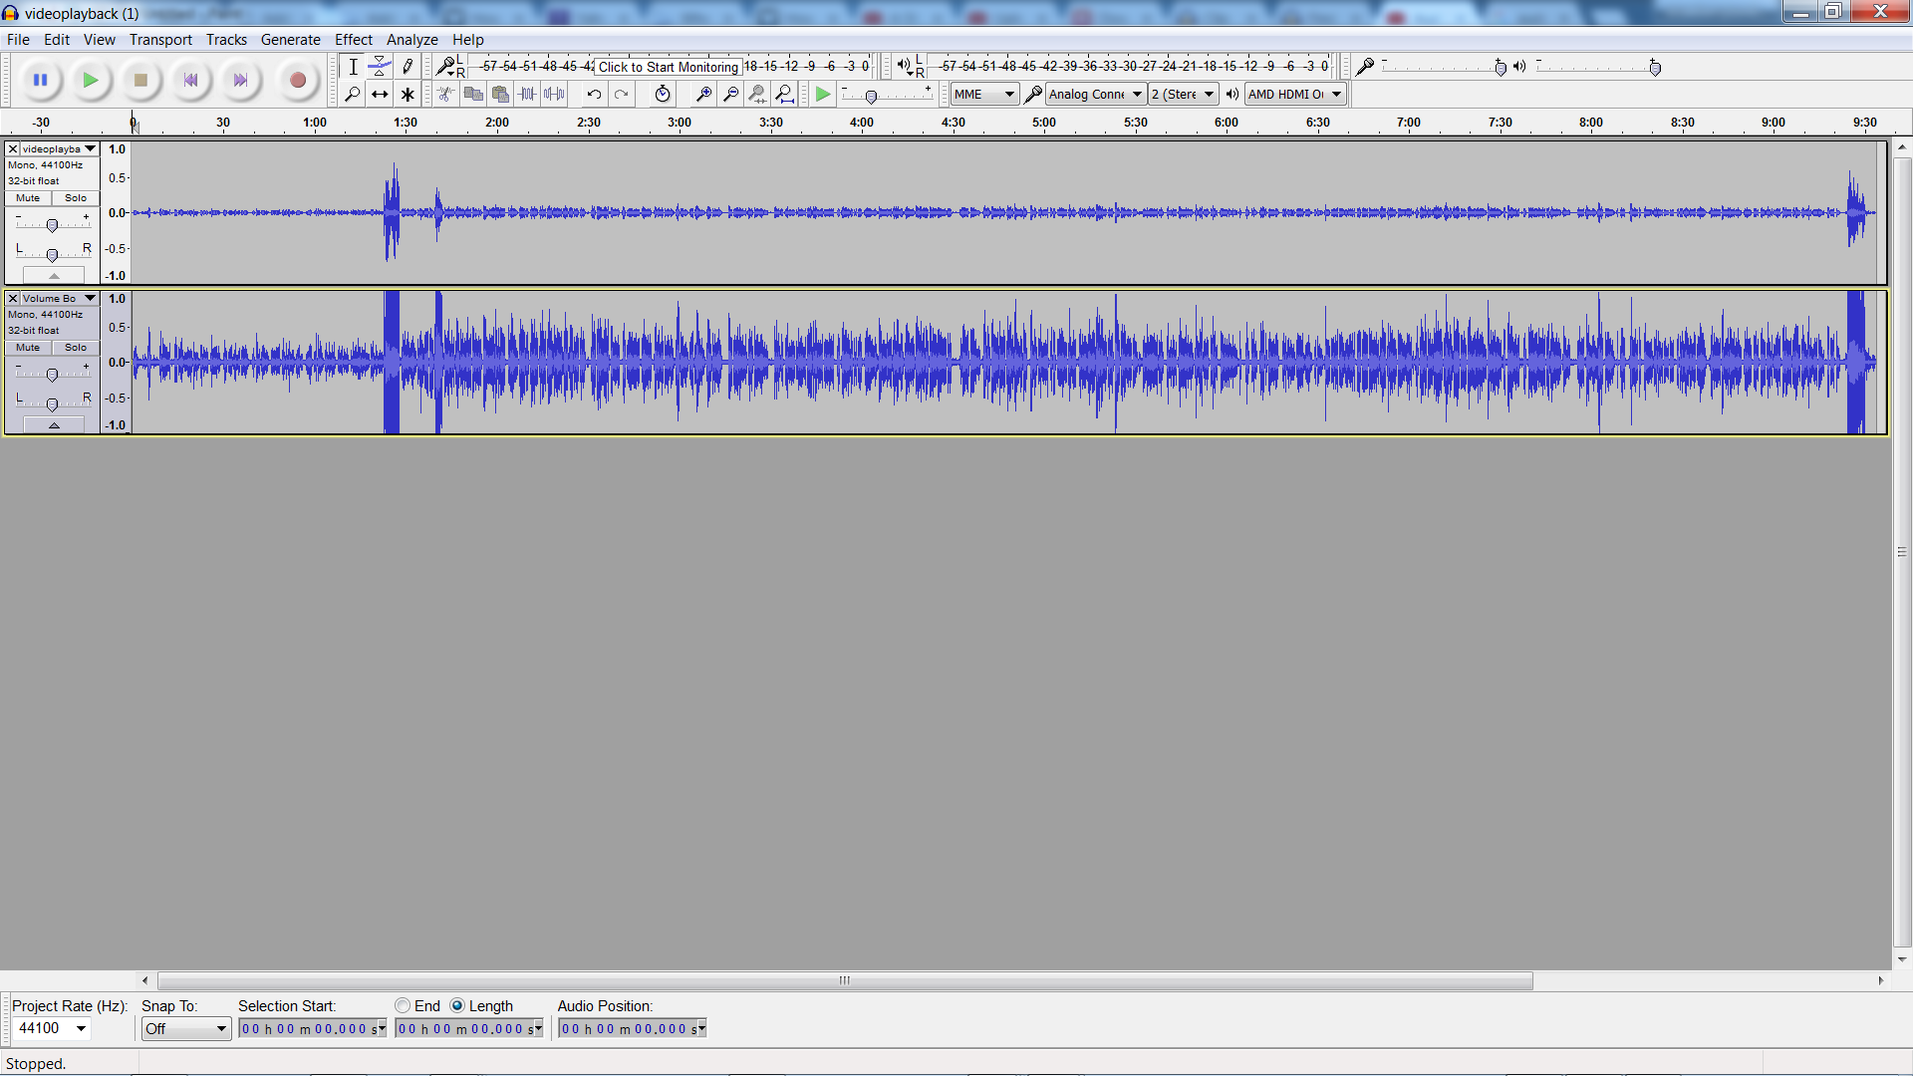
Task: Open the Snap To dropdown
Action: click(x=186, y=1029)
